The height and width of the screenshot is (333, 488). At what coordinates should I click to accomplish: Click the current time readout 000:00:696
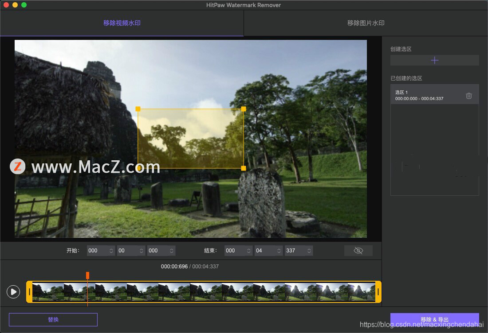174,267
